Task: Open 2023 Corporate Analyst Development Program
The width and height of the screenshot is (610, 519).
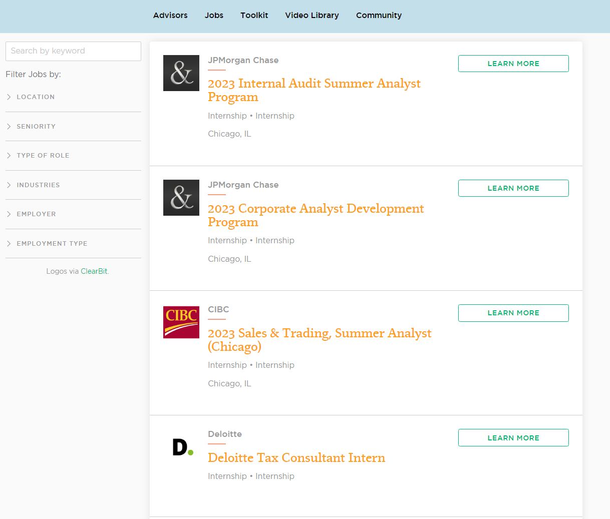Action: coord(316,215)
